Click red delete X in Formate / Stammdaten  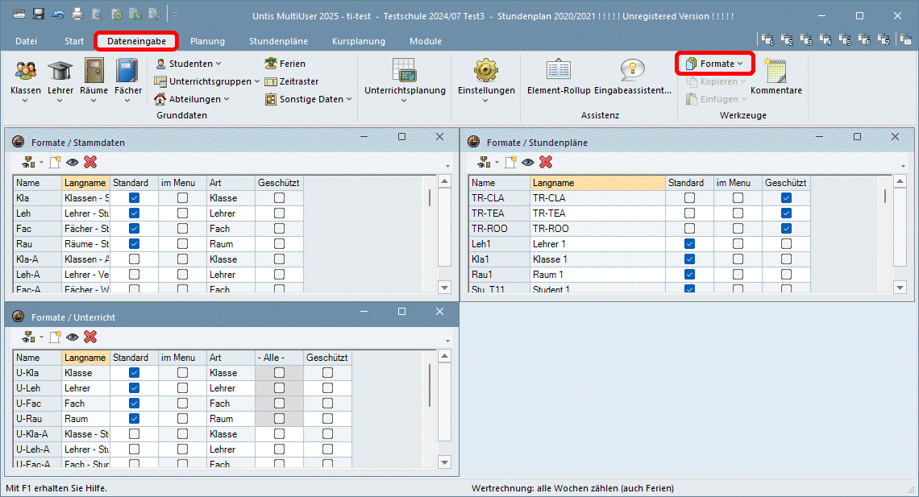point(90,162)
